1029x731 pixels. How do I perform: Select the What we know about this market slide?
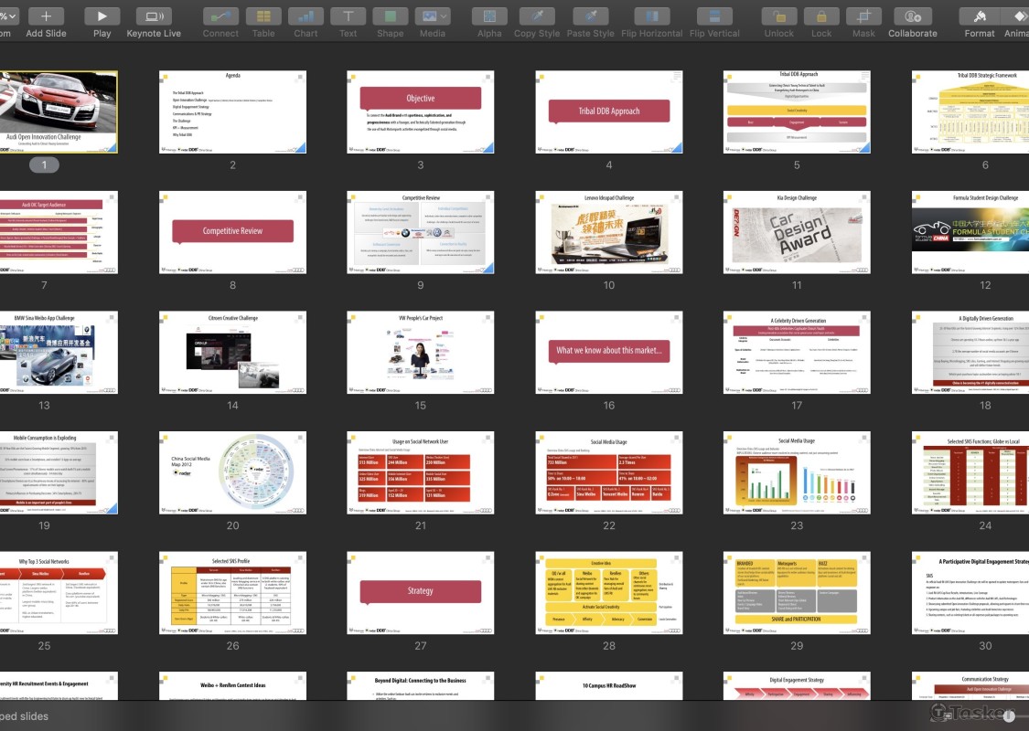(x=609, y=352)
